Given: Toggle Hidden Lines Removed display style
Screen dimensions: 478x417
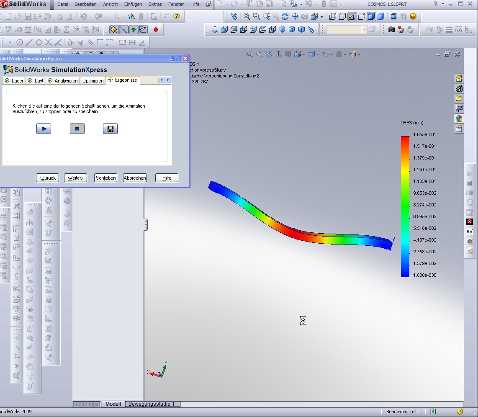Looking at the screenshot, I should pyautogui.click(x=362, y=16).
